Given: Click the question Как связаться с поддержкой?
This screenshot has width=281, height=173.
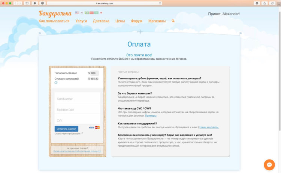Looking at the screenshot, I should point(137,123).
